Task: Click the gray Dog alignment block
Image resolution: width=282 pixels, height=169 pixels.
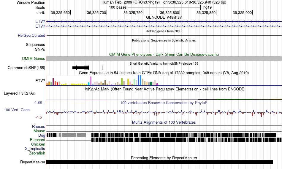Action: point(69,135)
